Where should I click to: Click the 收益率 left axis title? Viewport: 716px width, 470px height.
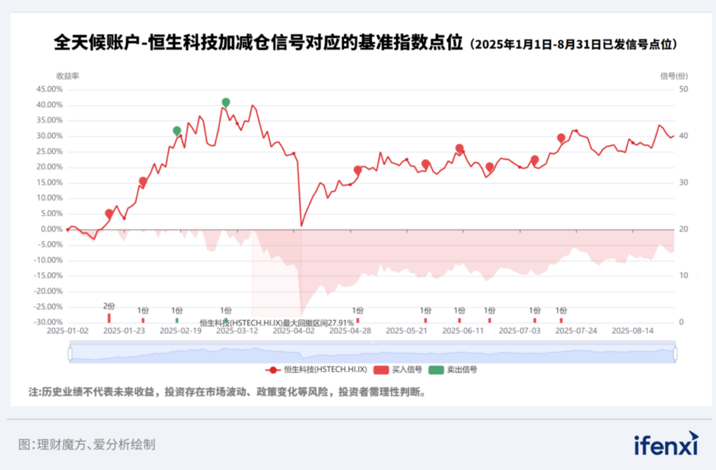point(67,76)
